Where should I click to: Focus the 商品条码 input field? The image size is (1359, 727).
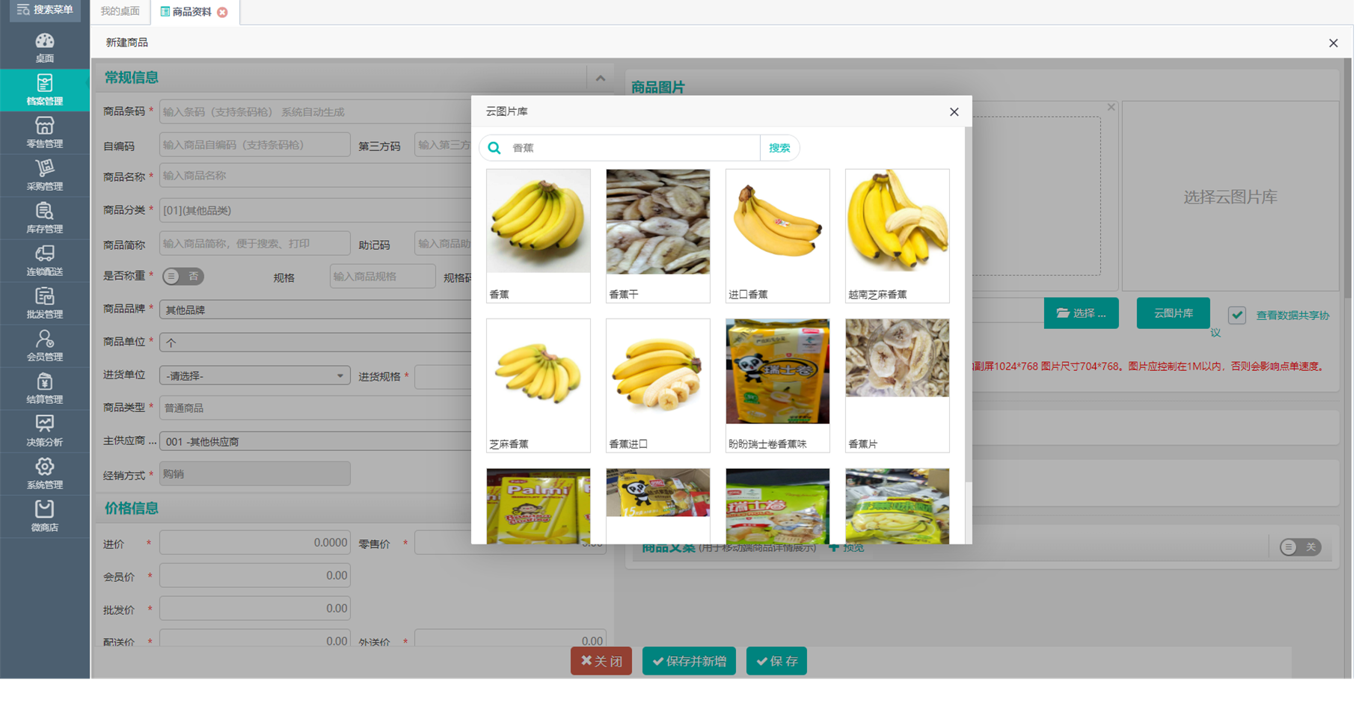[314, 111]
